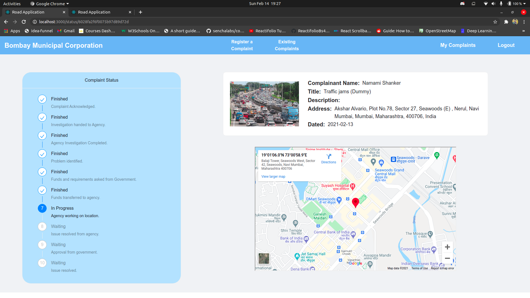Zoom in the map with plus button
530x298 pixels.
click(447, 247)
